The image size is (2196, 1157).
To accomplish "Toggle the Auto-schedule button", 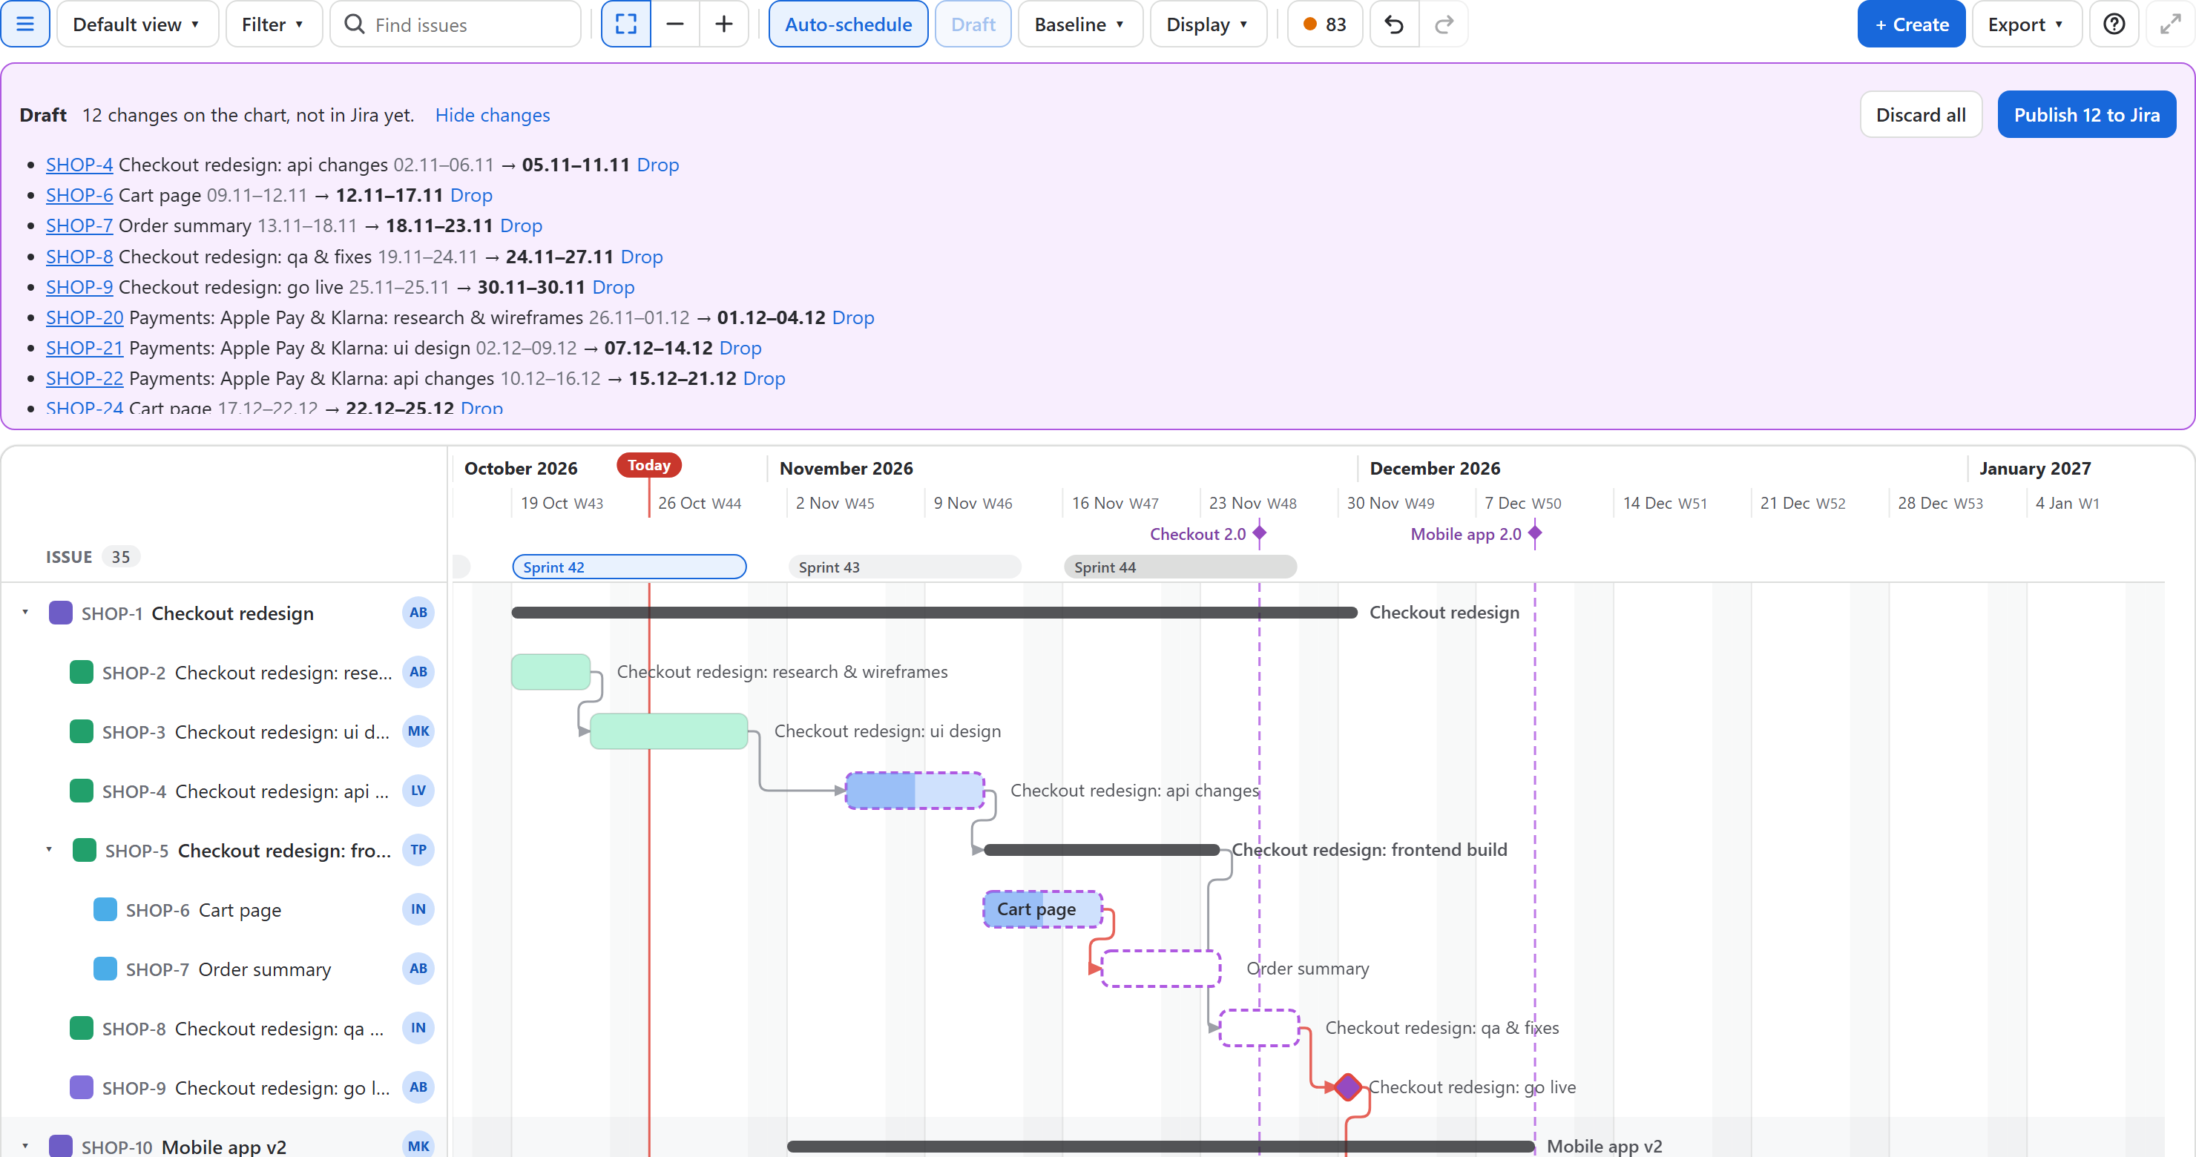I will click(x=848, y=24).
